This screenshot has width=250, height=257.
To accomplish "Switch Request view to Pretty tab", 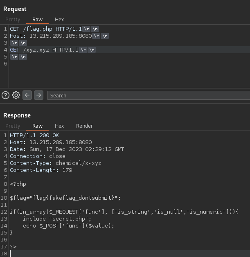I will [13, 20].
